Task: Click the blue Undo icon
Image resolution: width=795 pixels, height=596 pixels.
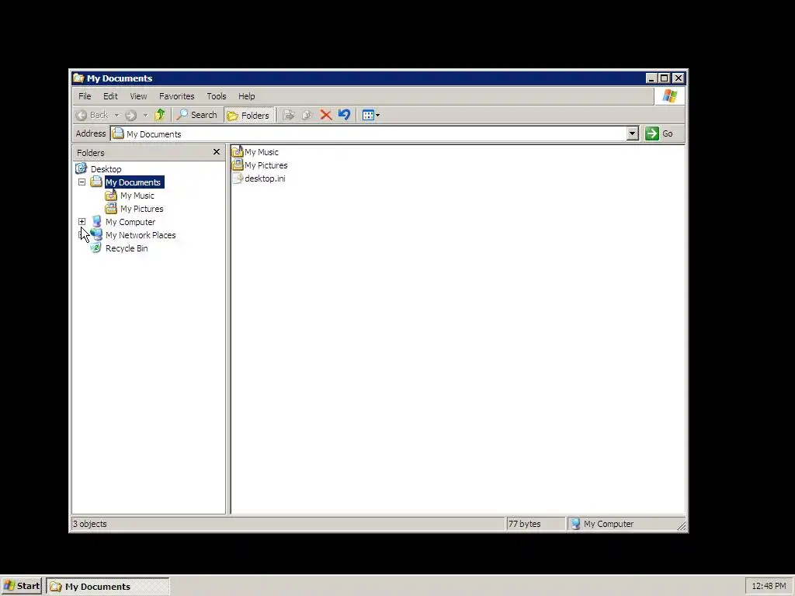Action: tap(344, 115)
